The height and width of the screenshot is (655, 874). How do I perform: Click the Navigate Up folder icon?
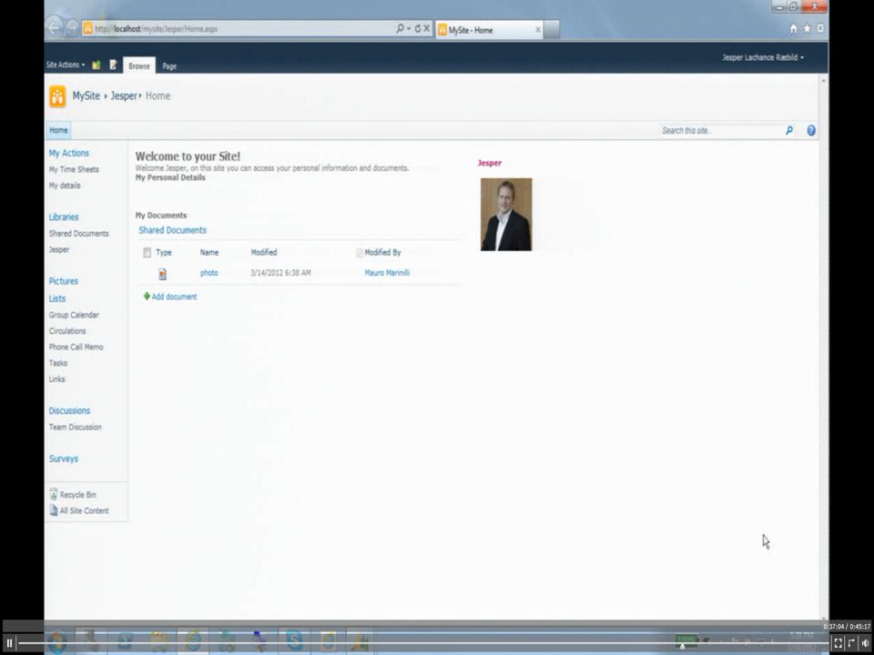coord(96,65)
